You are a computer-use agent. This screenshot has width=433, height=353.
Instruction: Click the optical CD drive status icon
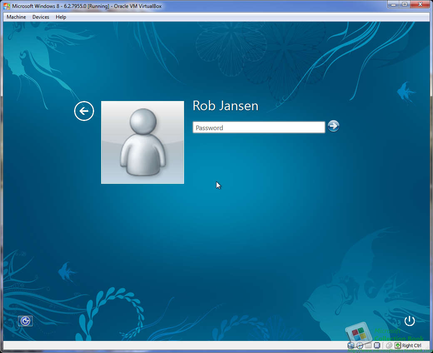click(x=360, y=345)
